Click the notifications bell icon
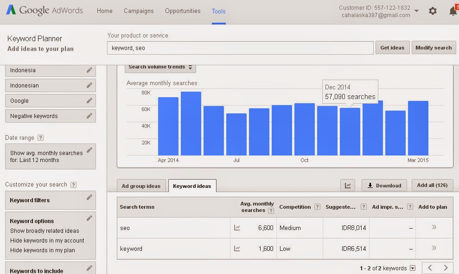 (x=453, y=11)
